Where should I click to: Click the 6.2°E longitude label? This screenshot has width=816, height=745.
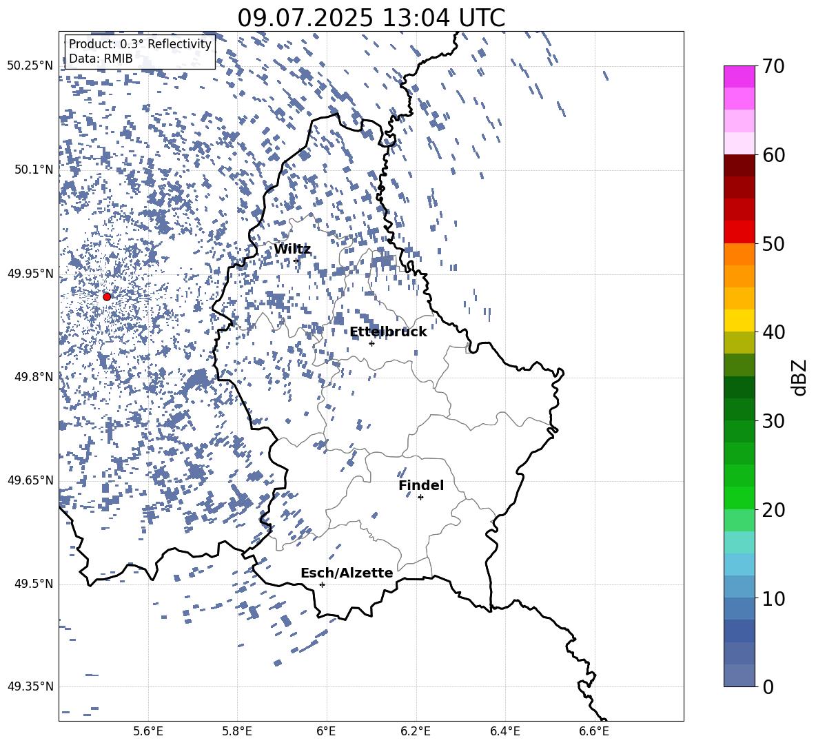(x=416, y=731)
